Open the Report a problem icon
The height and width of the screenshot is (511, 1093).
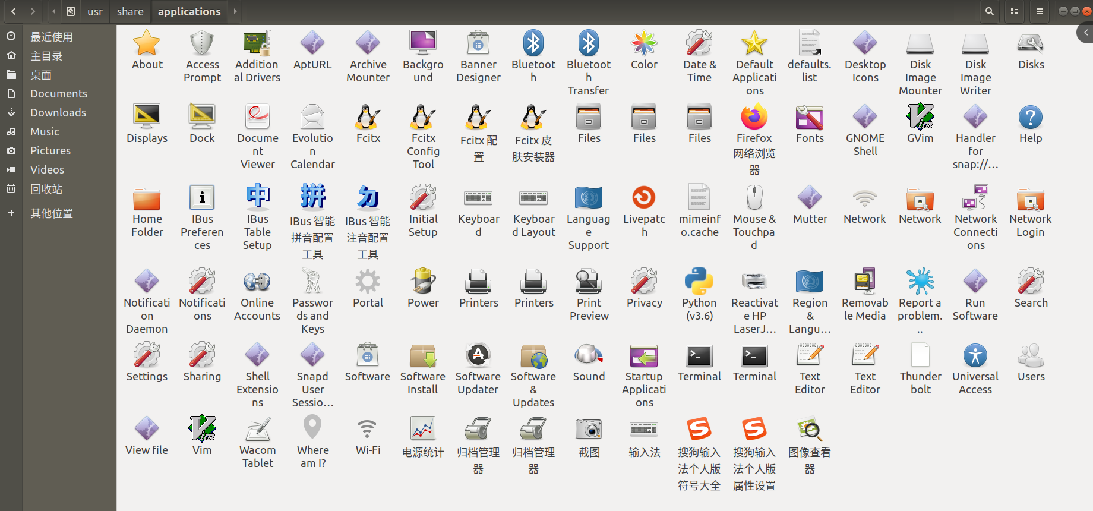pyautogui.click(x=920, y=282)
